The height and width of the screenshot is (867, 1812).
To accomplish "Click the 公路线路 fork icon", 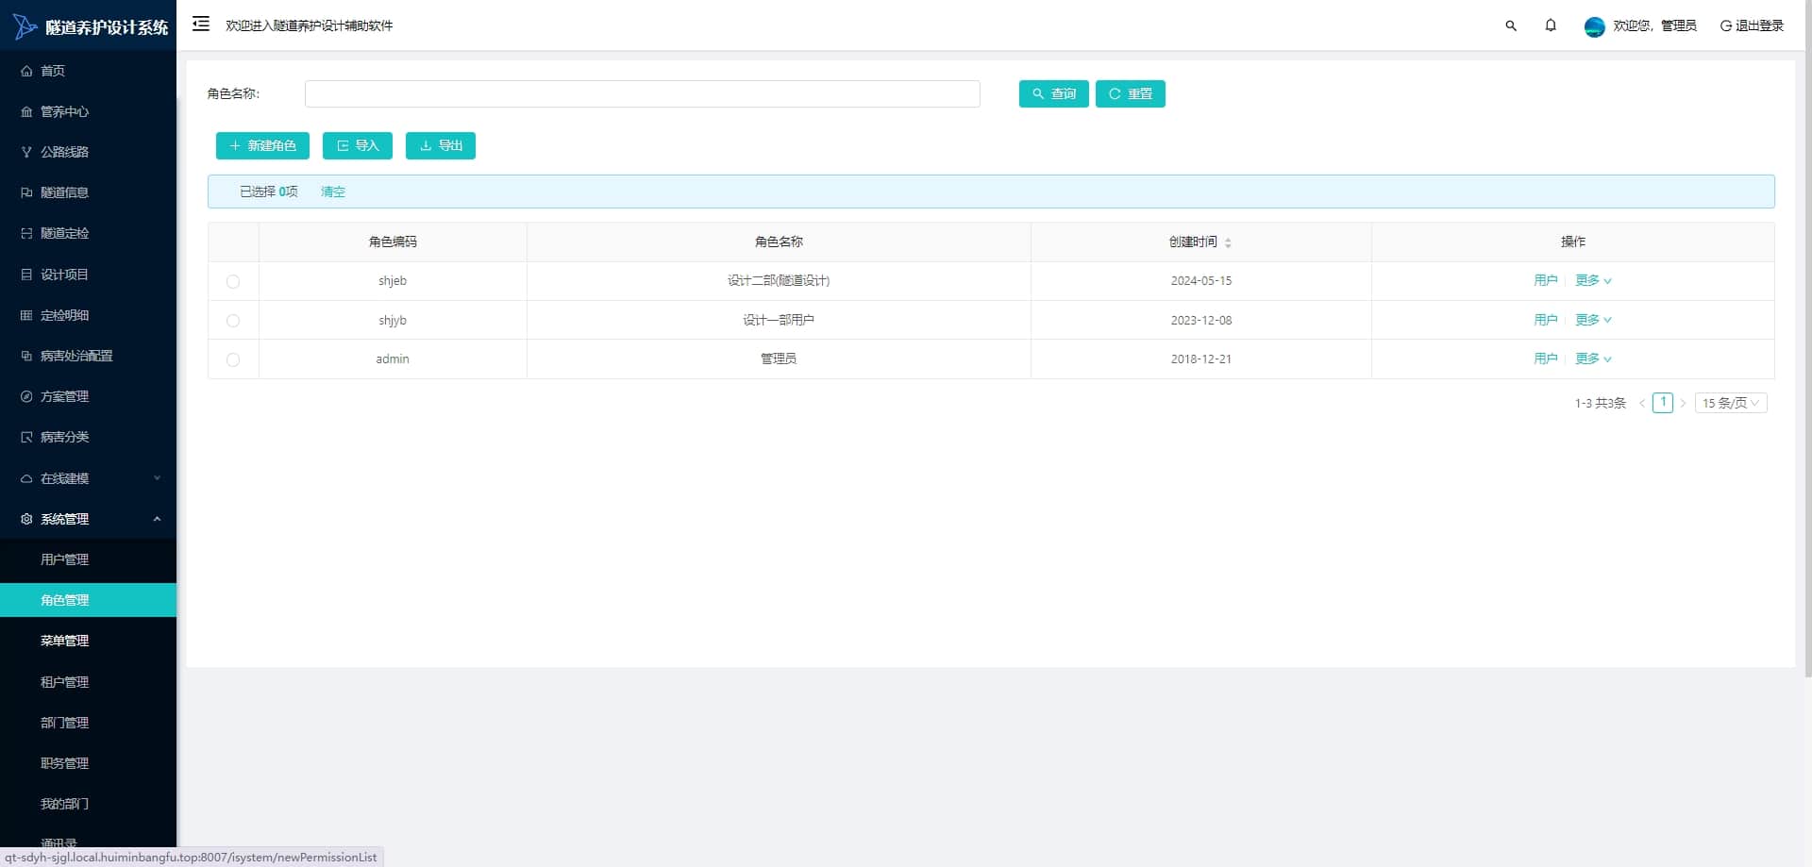I will [26, 152].
